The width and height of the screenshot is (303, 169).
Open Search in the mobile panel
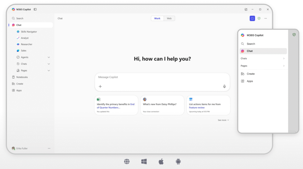click(263, 44)
